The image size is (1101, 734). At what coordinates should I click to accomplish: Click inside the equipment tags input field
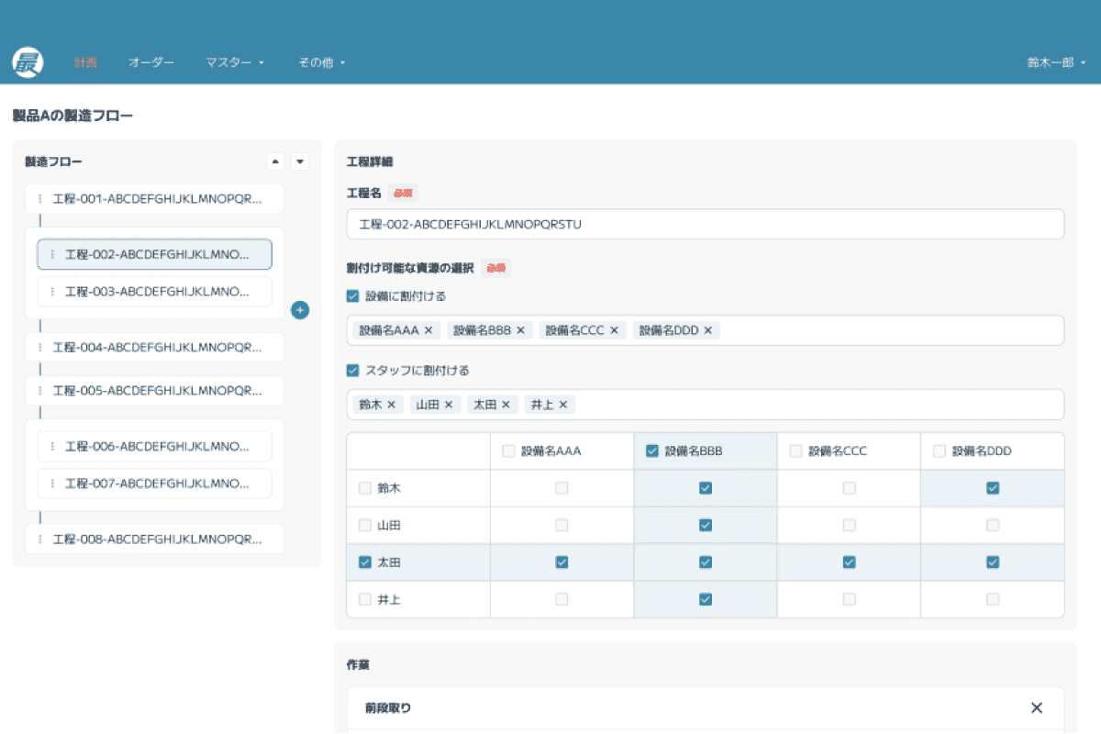point(706,330)
